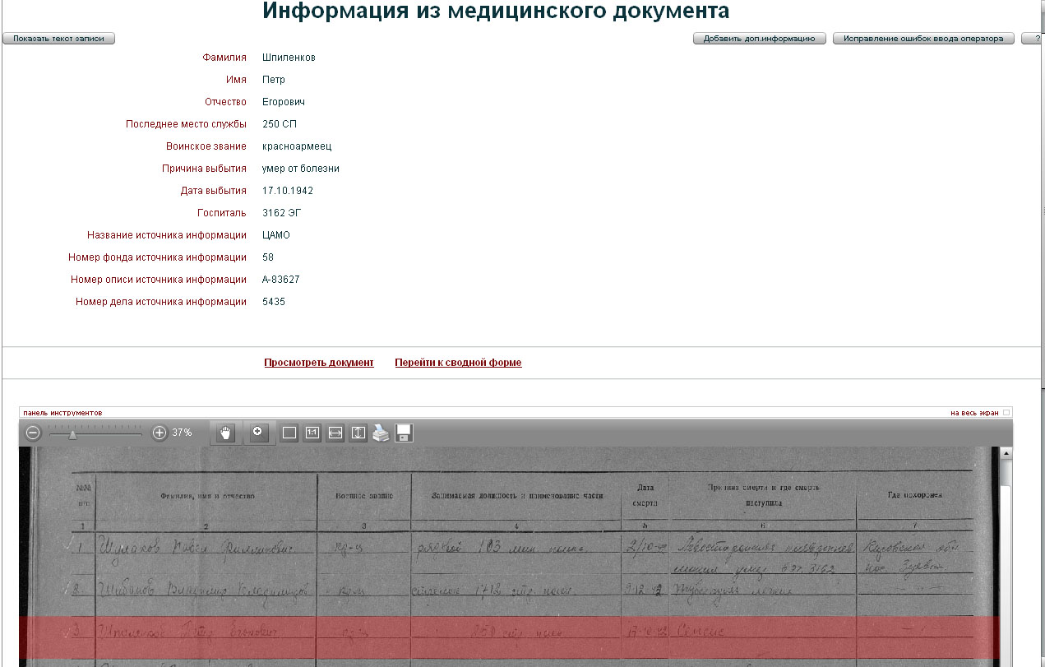Viewport: 1045px width, 667px height.
Task: Select the hand pan tool
Action: [x=224, y=433]
